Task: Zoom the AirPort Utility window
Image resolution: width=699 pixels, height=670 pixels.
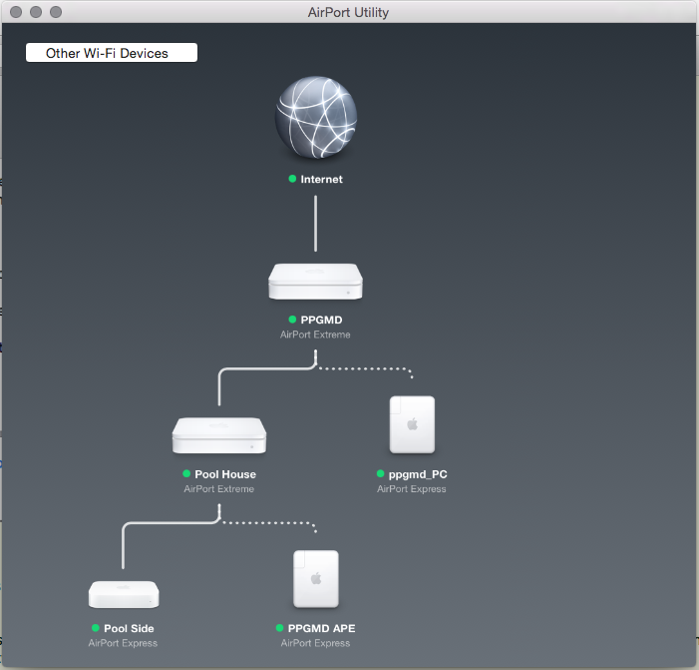Action: pos(56,12)
